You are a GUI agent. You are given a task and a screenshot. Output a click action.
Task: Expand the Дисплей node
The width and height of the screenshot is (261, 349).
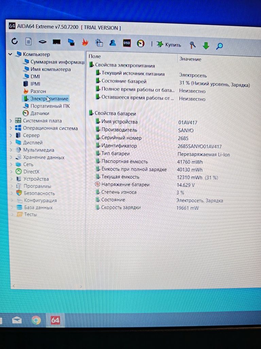pos(11,142)
